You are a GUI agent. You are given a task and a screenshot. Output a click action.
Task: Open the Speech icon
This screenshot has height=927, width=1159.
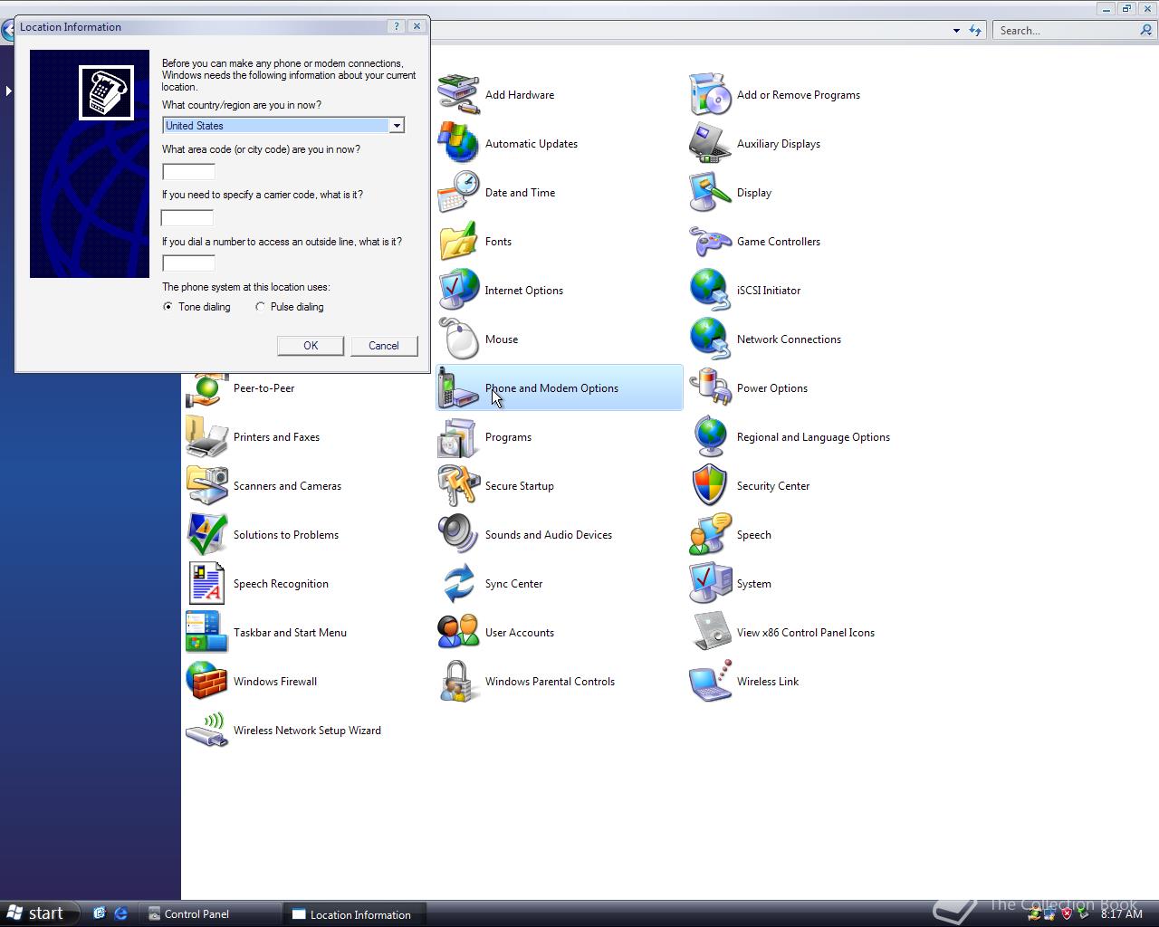coord(710,534)
